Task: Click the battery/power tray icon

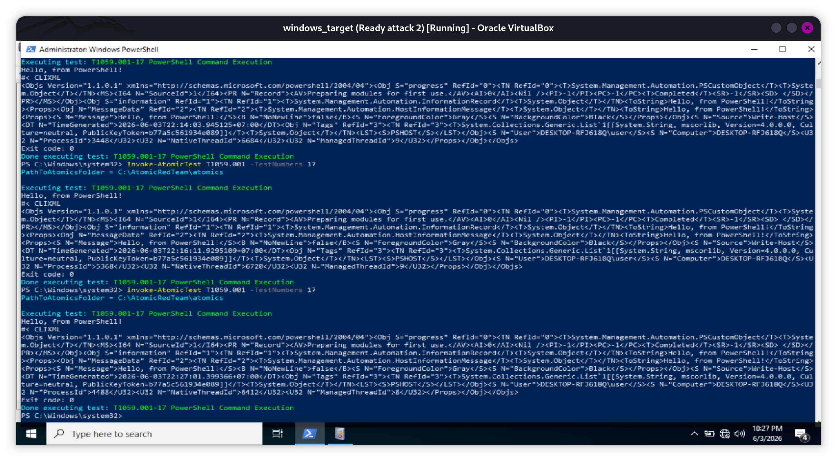Action: click(x=709, y=434)
